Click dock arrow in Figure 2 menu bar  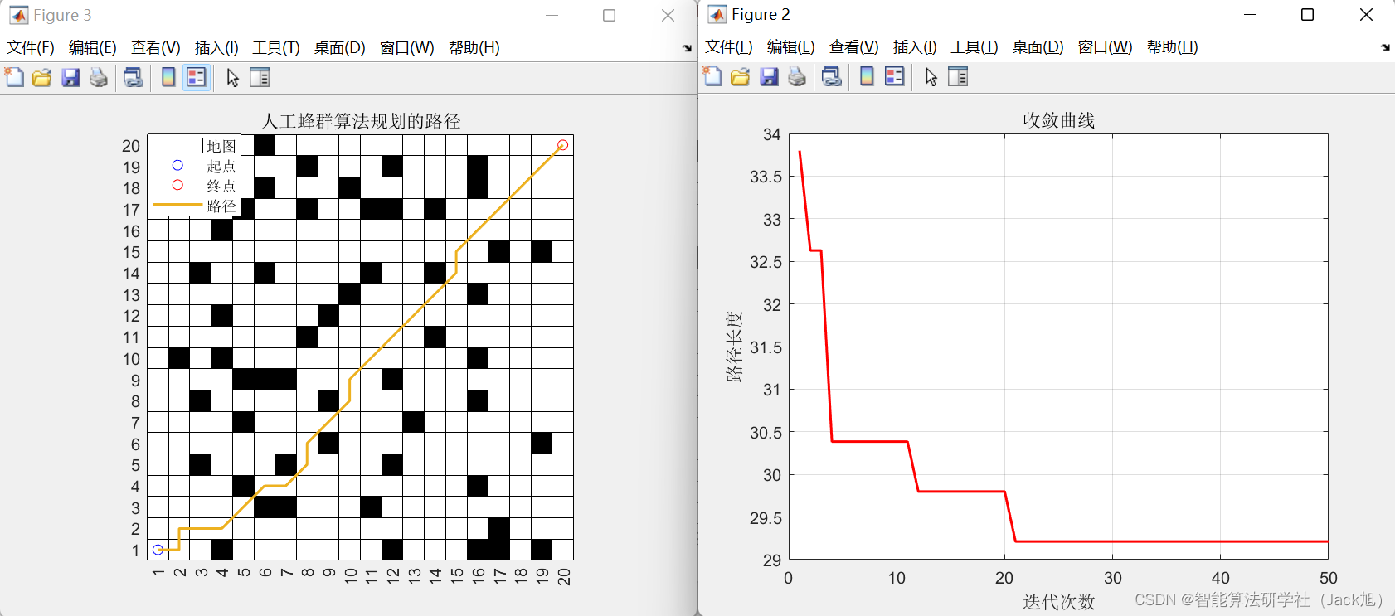[x=1385, y=47]
